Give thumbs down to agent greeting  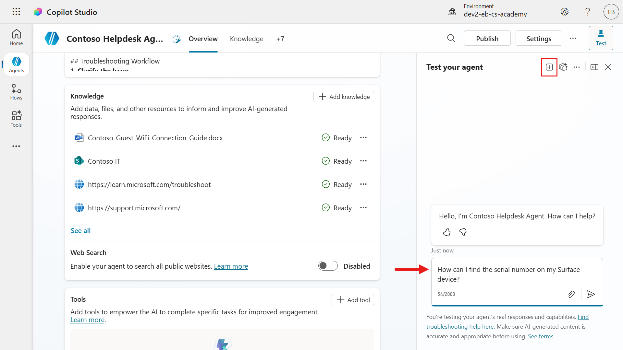[463, 232]
